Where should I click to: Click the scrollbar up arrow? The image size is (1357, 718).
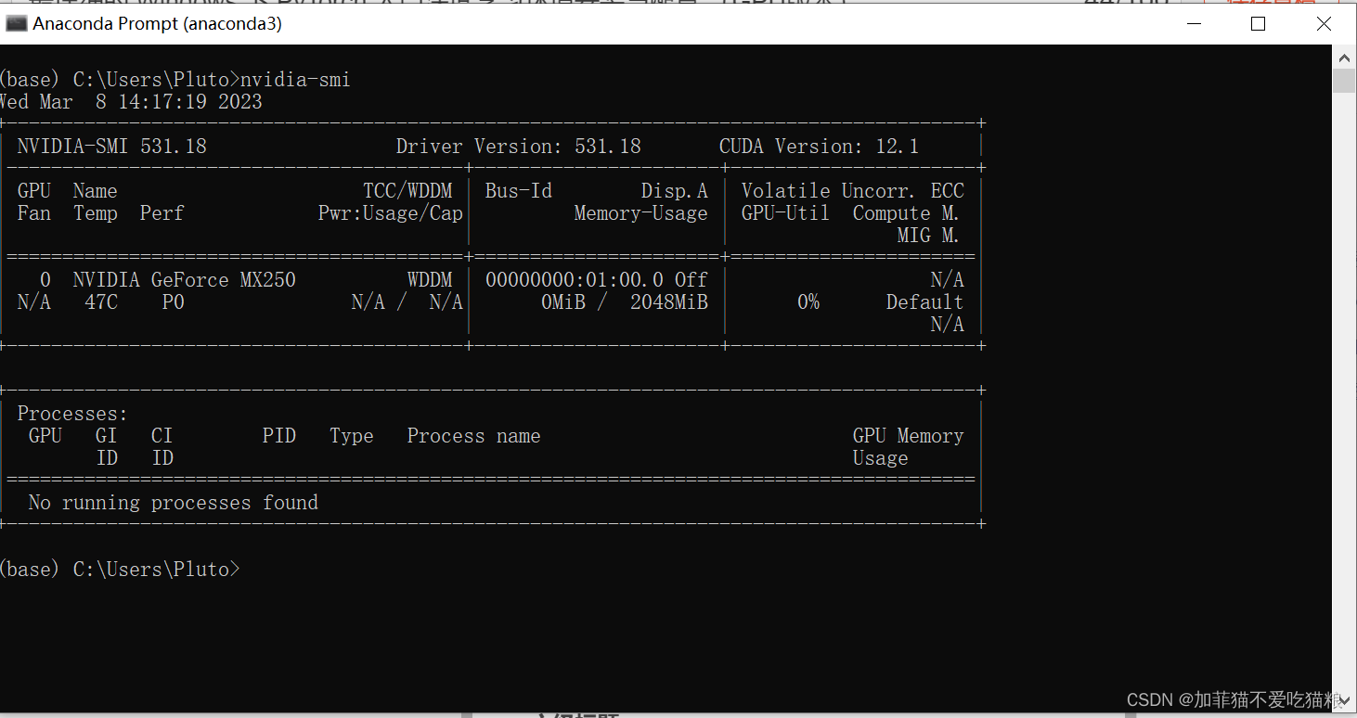pos(1344,57)
